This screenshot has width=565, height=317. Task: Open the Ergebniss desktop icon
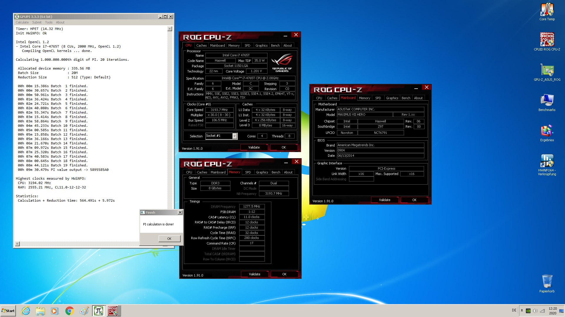tap(547, 133)
